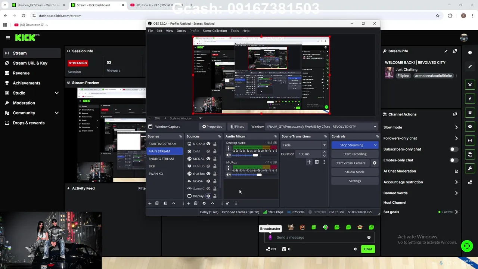Open Desktop Audio options three-dot menu
The height and width of the screenshot is (269, 478).
229,148
